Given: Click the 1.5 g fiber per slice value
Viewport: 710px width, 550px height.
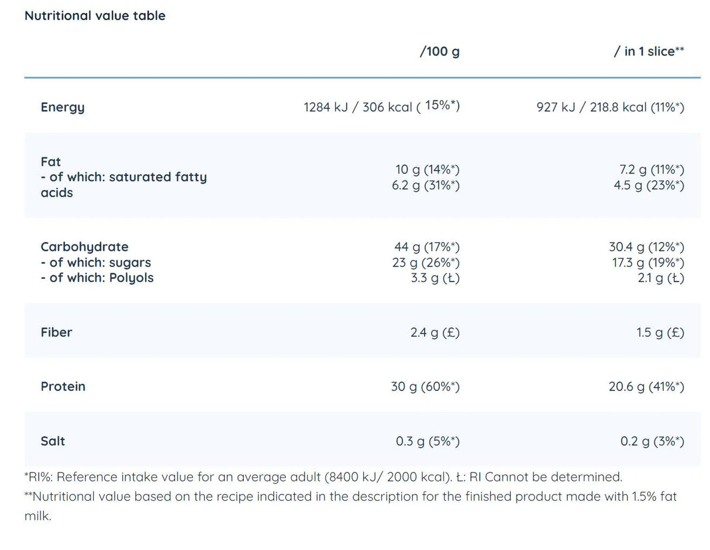Looking at the screenshot, I should click(x=660, y=333).
